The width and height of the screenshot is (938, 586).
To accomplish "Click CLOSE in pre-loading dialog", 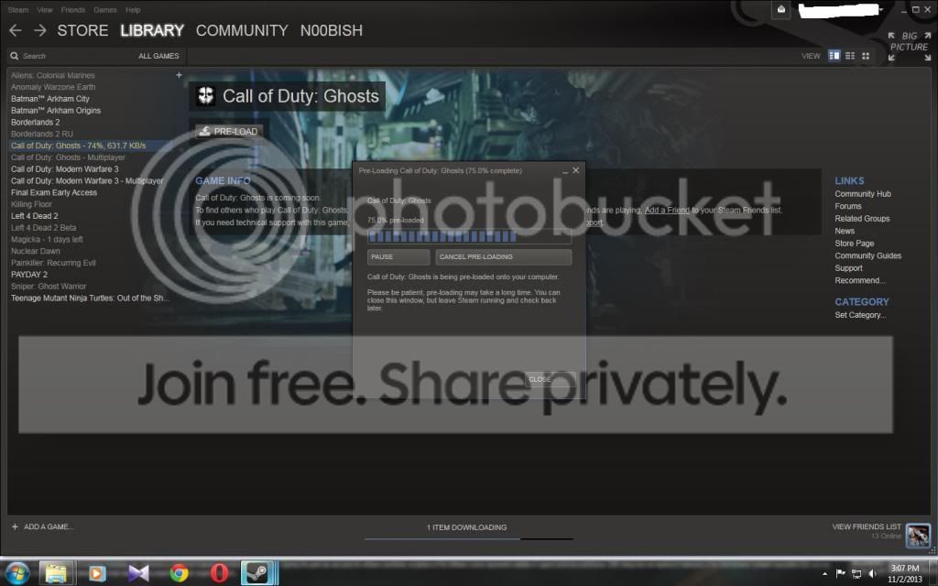I will coord(550,379).
